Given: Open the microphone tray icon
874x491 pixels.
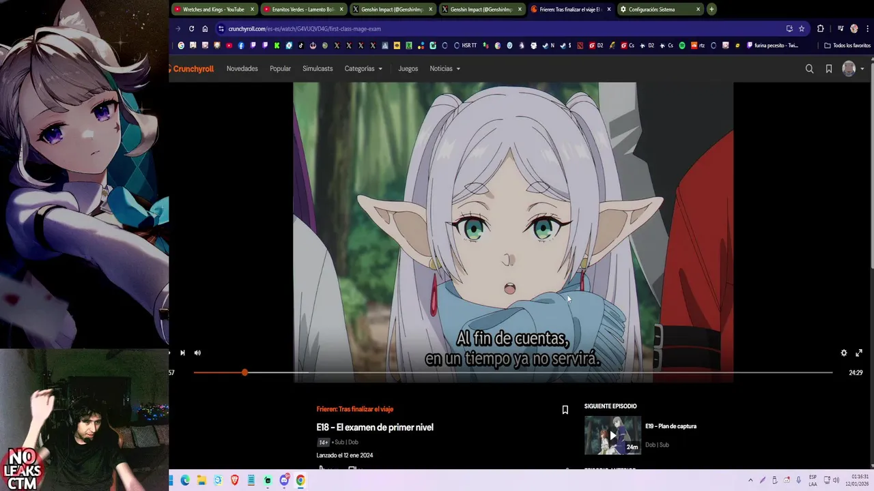Looking at the screenshot, I should pos(798,480).
